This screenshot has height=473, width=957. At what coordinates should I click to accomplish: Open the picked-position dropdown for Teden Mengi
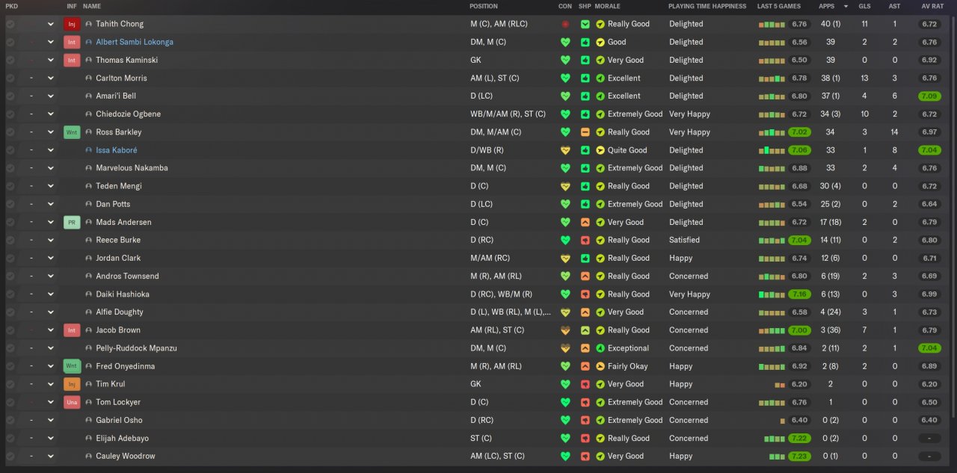click(x=51, y=186)
